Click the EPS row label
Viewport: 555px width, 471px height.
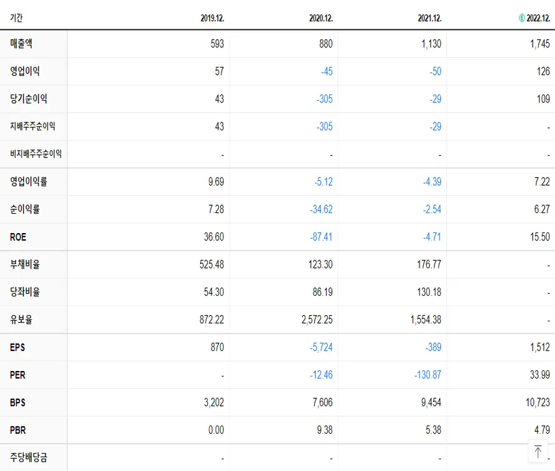click(17, 347)
